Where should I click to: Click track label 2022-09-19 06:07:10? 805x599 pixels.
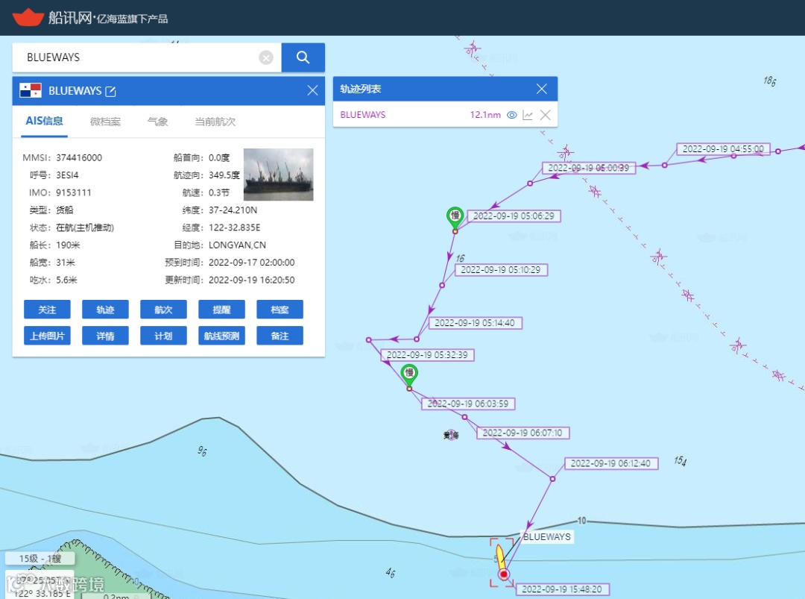coord(523,433)
